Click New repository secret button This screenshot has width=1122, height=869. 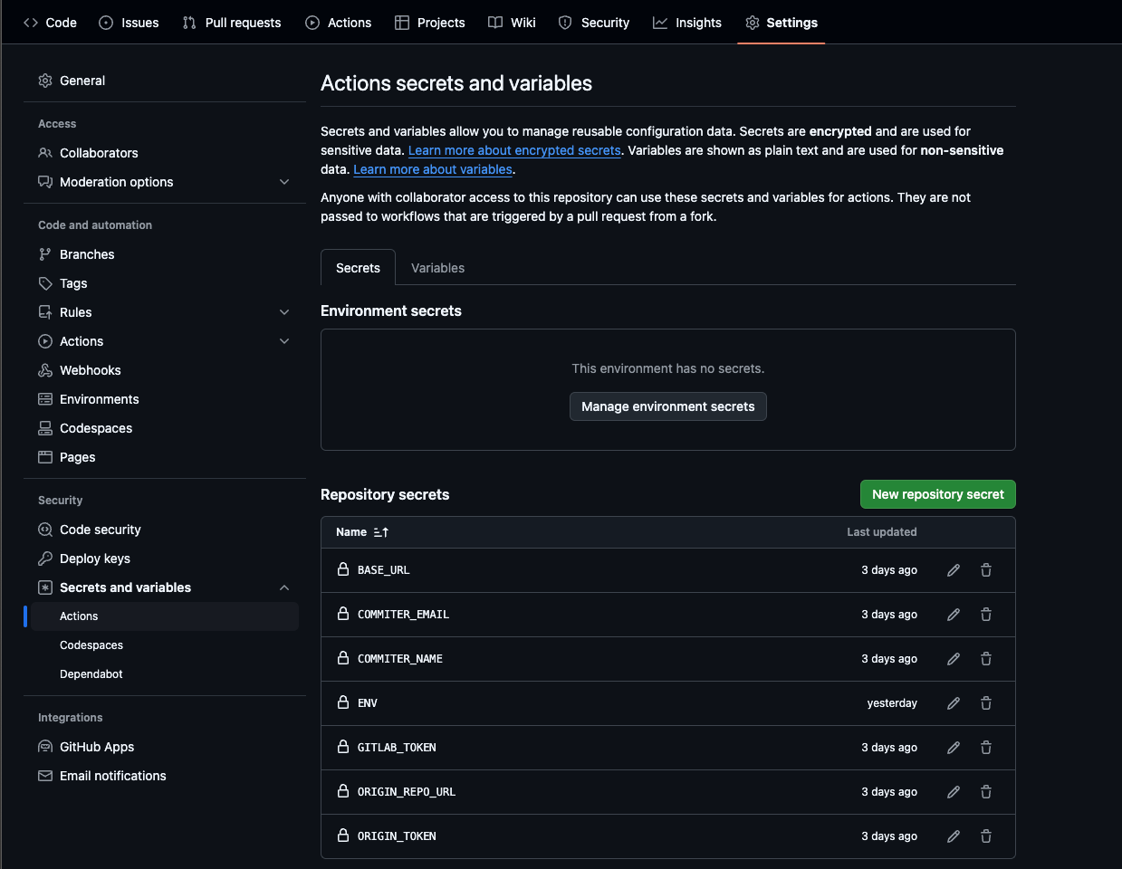[x=938, y=494]
